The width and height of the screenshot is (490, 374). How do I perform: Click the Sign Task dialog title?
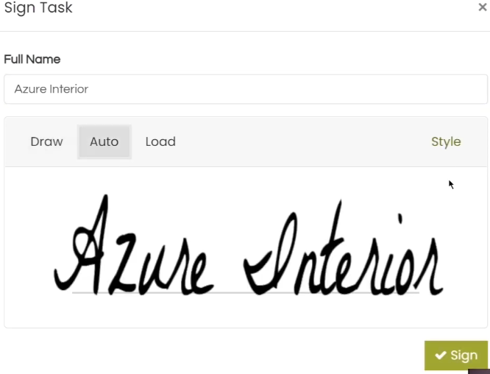38,7
